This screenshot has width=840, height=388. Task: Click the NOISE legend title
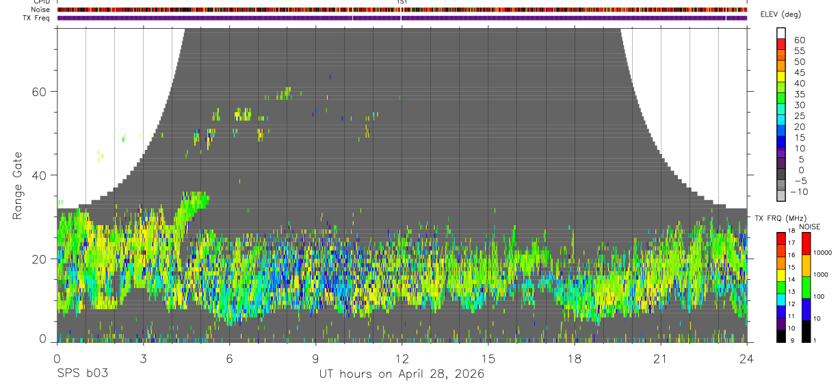[809, 227]
